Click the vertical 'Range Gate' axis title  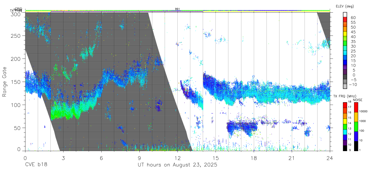pos(5,82)
